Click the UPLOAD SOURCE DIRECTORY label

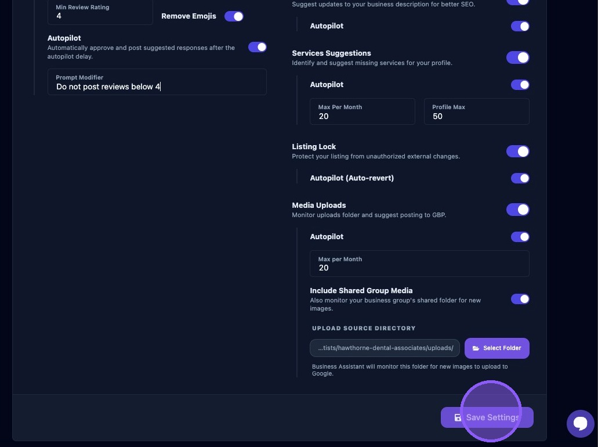(364, 328)
